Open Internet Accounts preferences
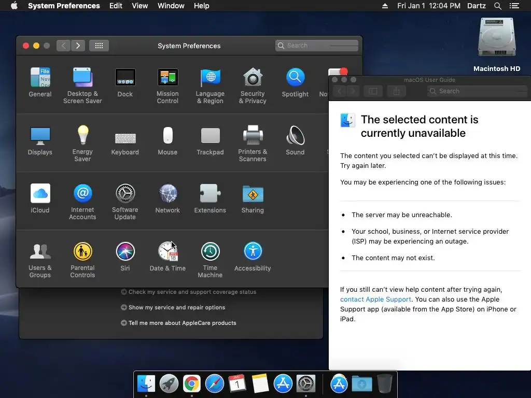This screenshot has height=398, width=531. 82,202
